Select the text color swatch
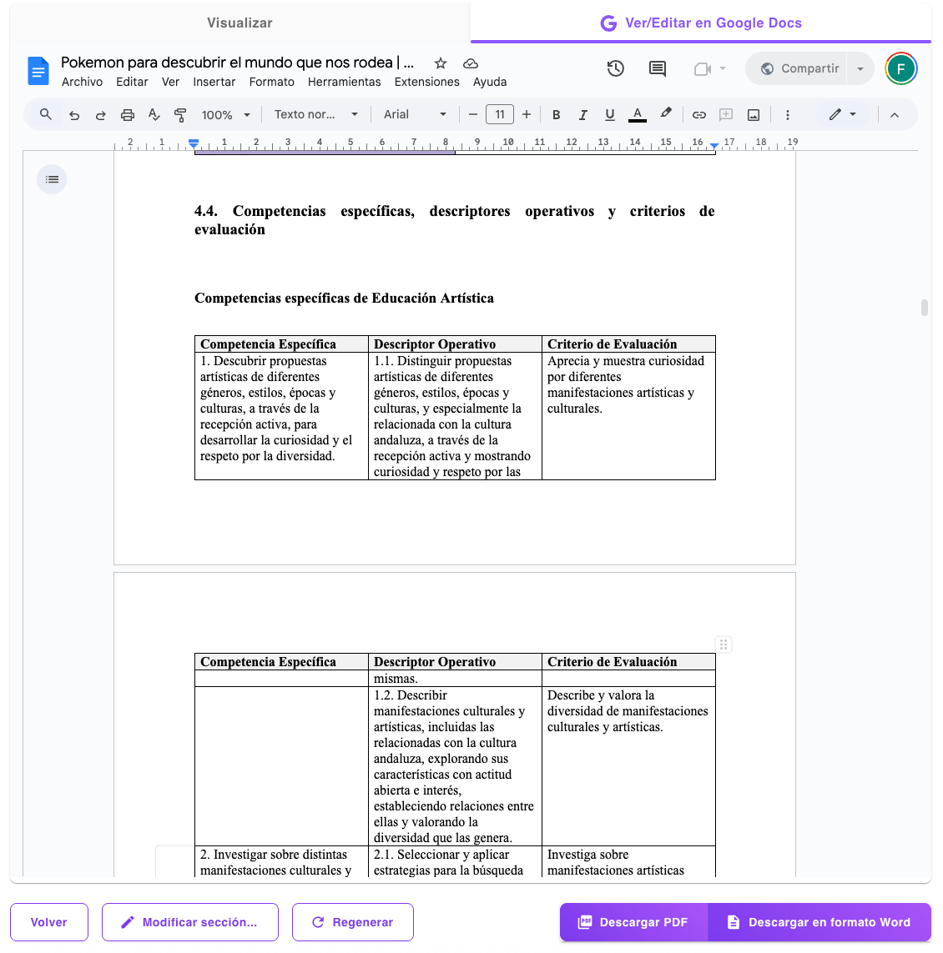 pyautogui.click(x=636, y=114)
